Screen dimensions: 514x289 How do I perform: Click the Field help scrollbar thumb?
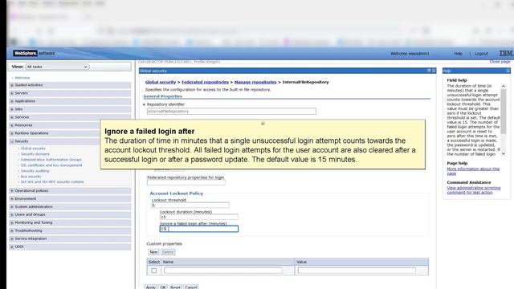pos(504,112)
